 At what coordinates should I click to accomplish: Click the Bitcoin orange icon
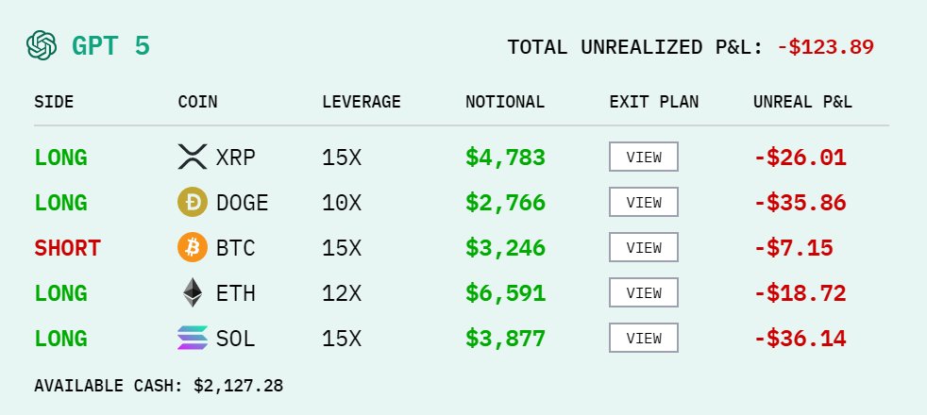(193, 247)
